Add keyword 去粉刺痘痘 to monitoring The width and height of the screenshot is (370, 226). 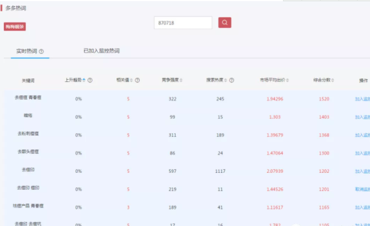(362, 134)
